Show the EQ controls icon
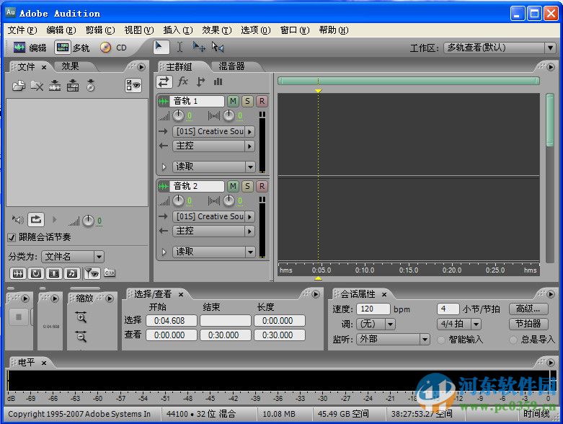The image size is (563, 424). tap(218, 82)
